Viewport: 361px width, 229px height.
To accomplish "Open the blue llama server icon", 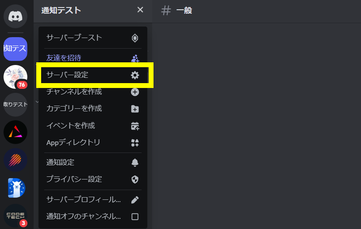I will 15,188.
